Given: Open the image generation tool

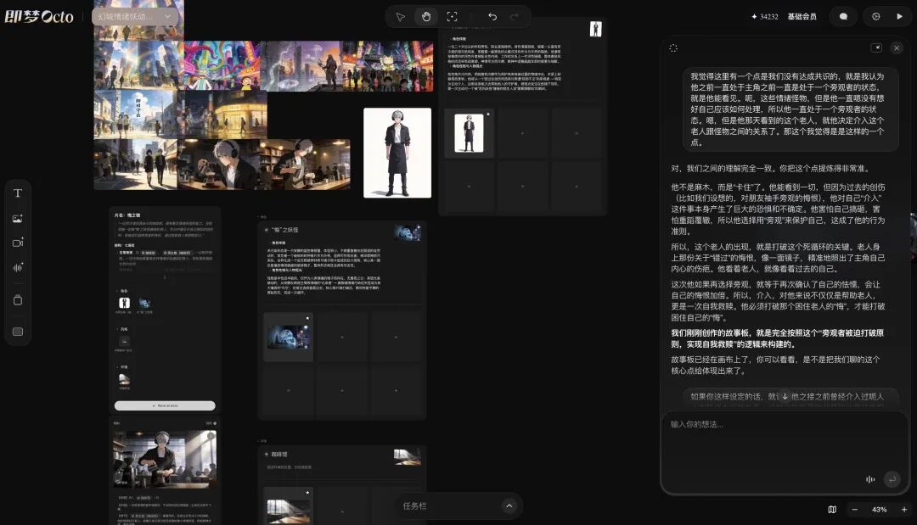Looking at the screenshot, I should (17, 218).
